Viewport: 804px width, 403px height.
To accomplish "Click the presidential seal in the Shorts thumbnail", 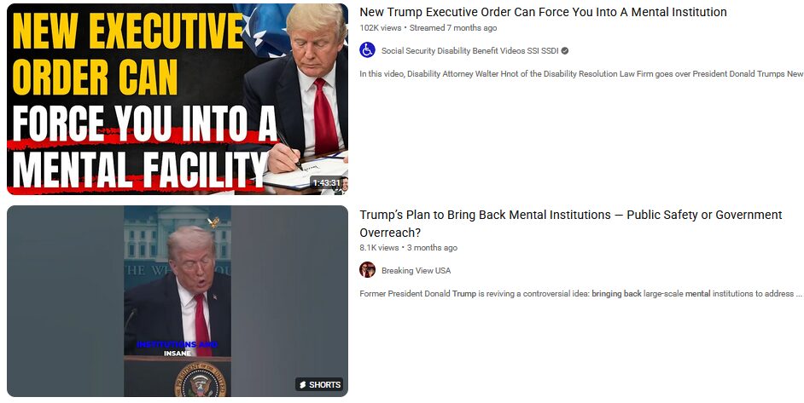I will 200,380.
